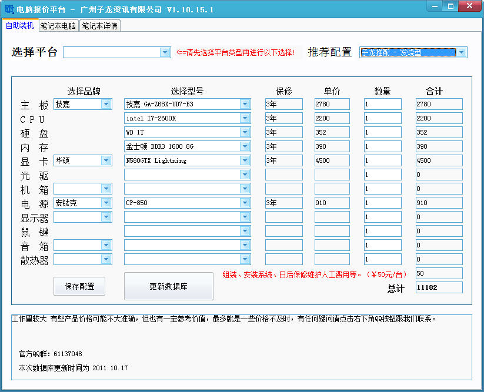The image size is (484, 392).
Task: Open the empty 机箱 brand dropdown
Action: click(x=106, y=189)
